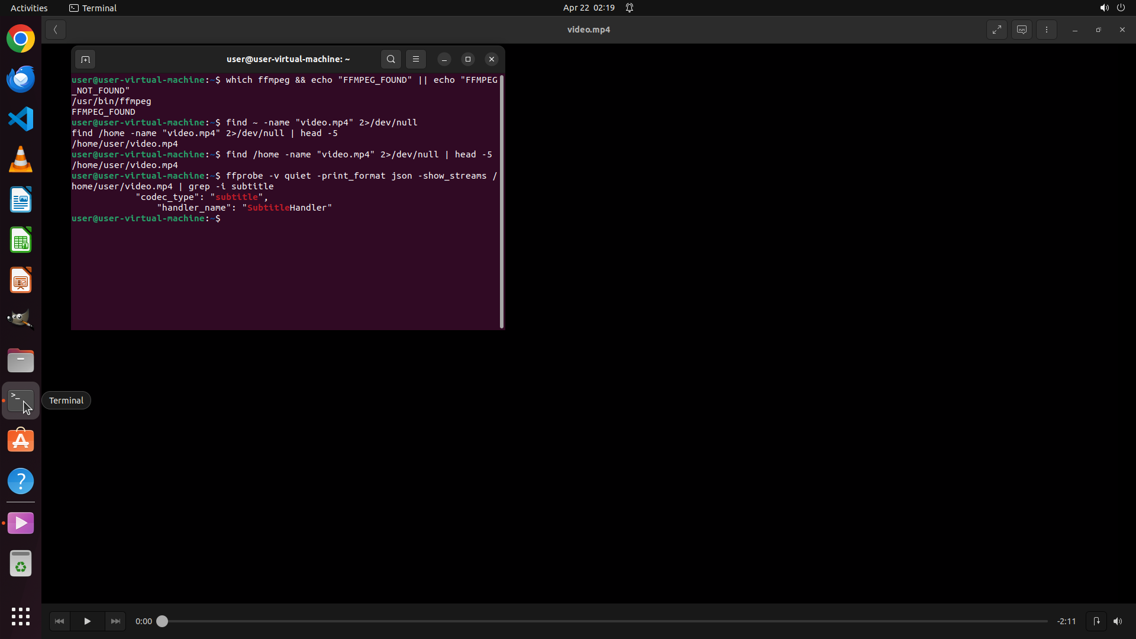Launch VLC media player from dock
This screenshot has width=1136, height=639.
point(21,160)
